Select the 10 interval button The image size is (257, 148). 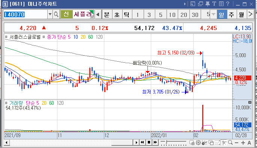172,15
